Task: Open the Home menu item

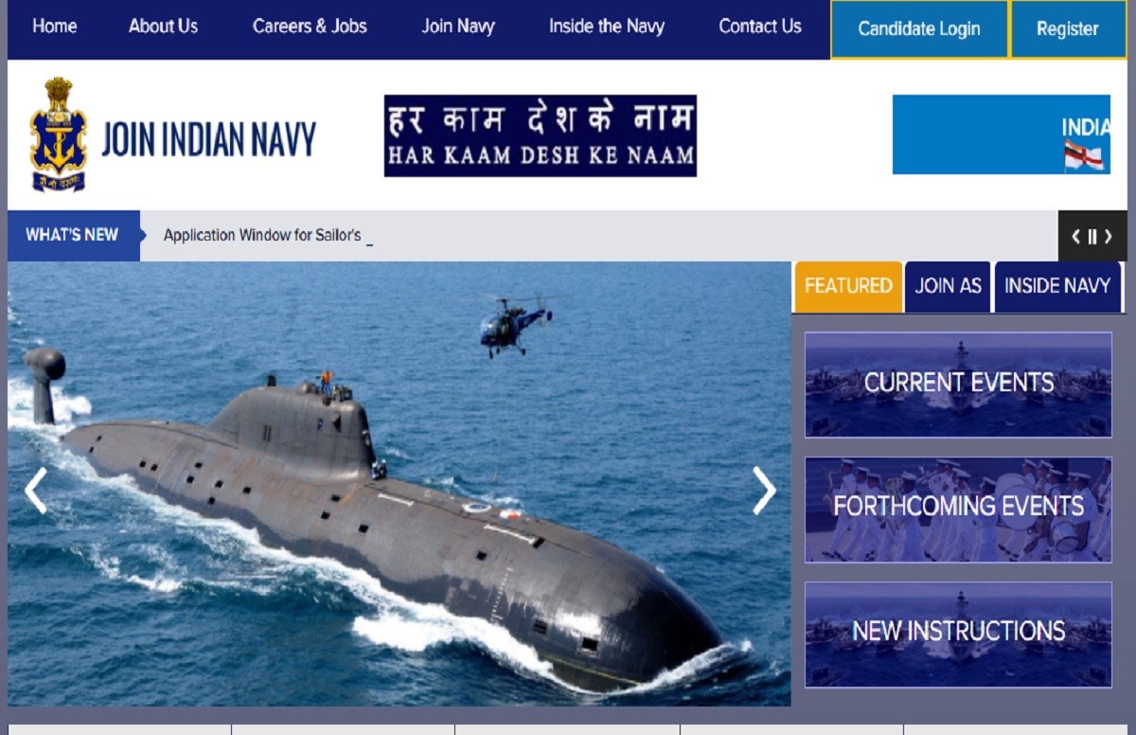Action: [55, 27]
